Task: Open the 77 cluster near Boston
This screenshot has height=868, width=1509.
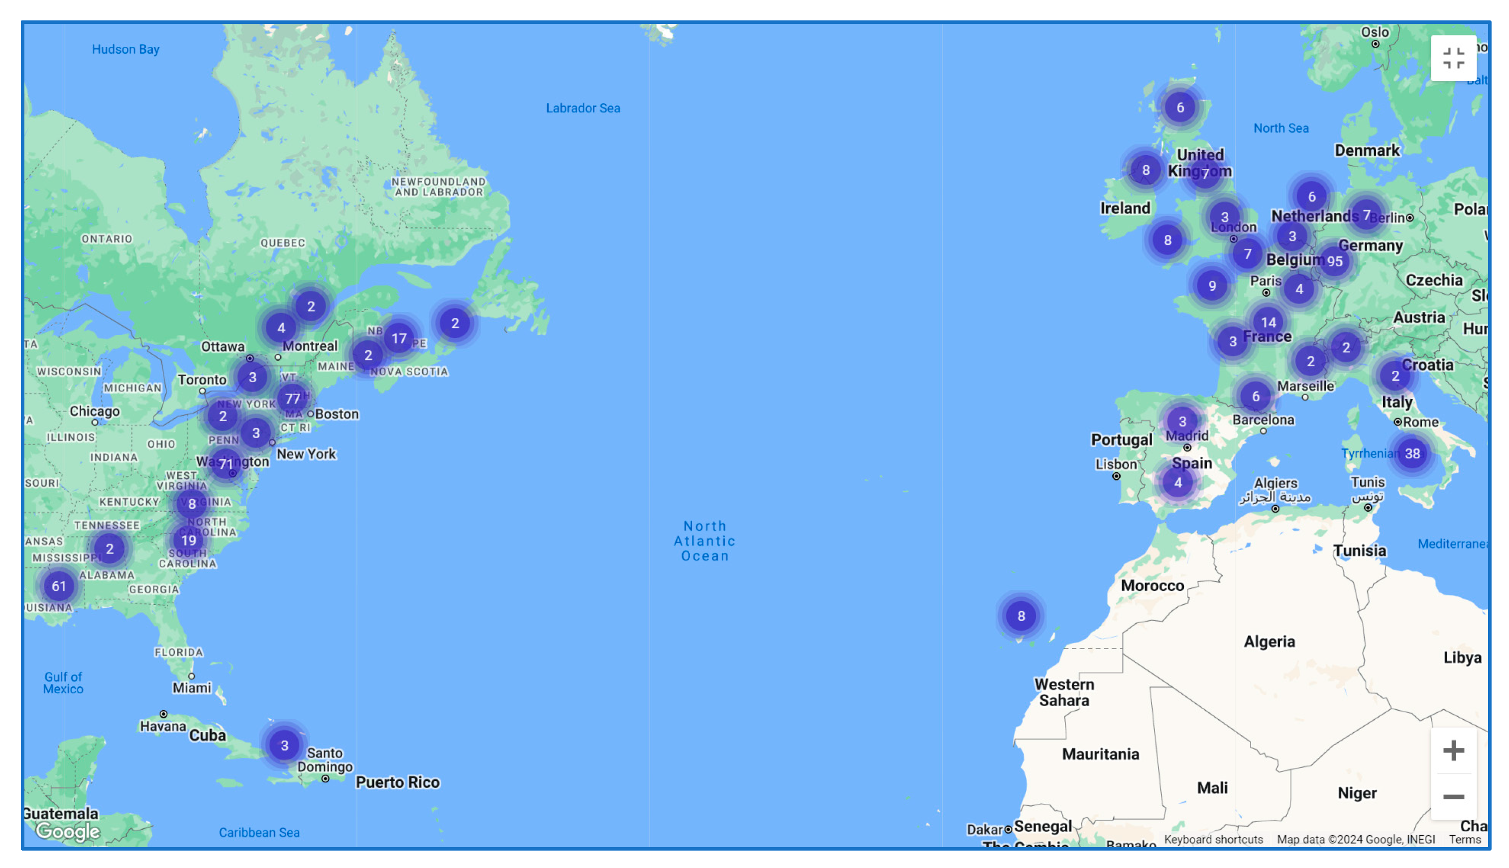Action: pyautogui.click(x=292, y=398)
